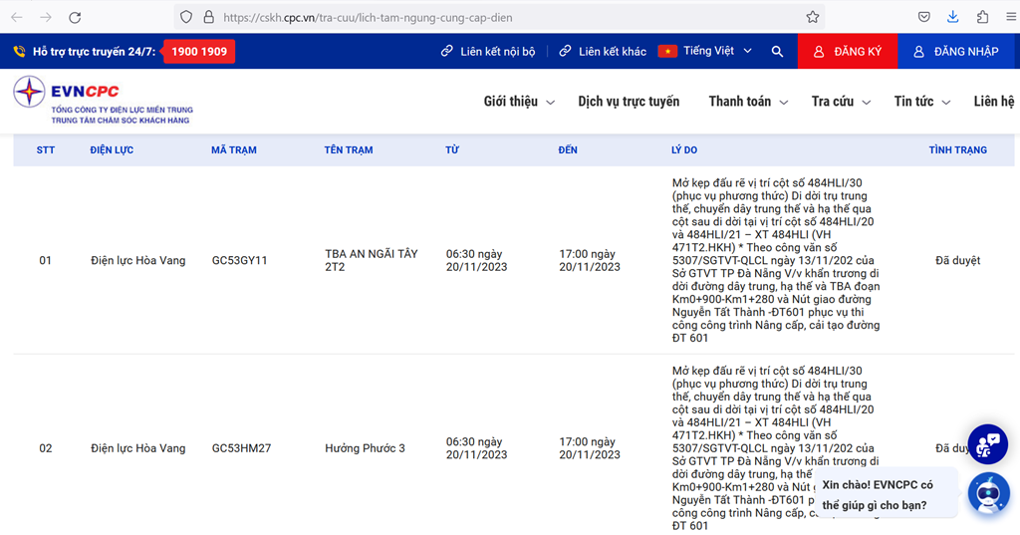Open the Dịch vụ trực tuyến menu item
The height and width of the screenshot is (535, 1020).
(629, 102)
